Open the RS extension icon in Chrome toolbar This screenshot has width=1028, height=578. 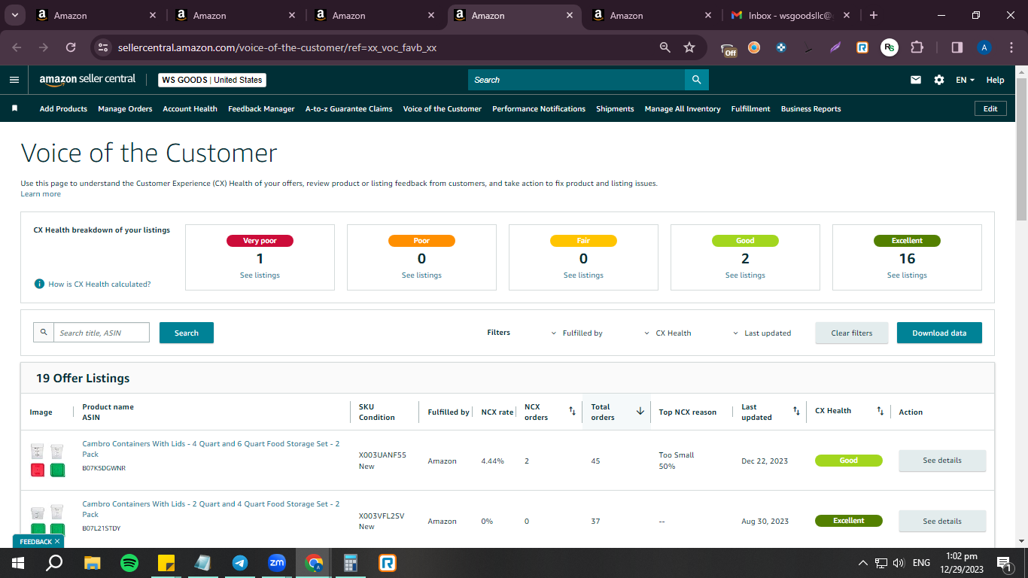pos(890,47)
